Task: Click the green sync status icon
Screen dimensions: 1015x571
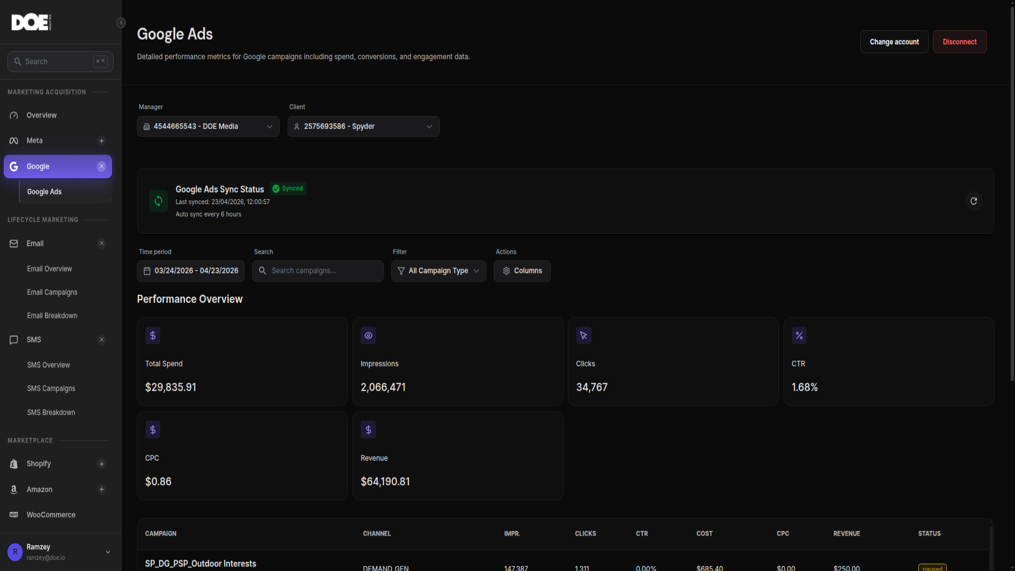Action: [x=159, y=201]
